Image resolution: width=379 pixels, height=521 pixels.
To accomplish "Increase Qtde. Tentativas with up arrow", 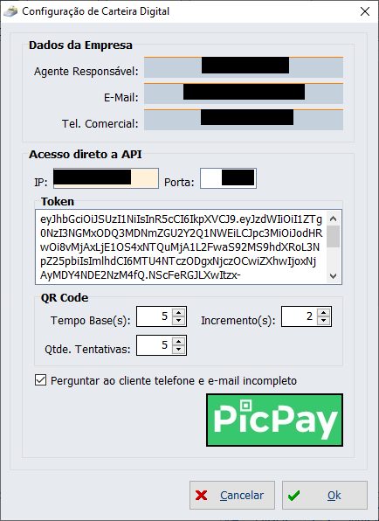I will pyautogui.click(x=178, y=342).
